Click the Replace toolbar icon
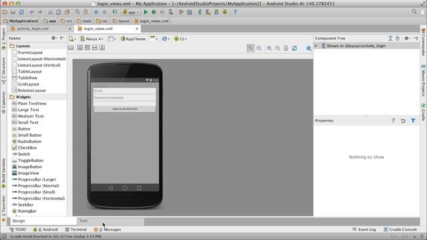The height and width of the screenshot is (240, 427). click(x=86, y=12)
